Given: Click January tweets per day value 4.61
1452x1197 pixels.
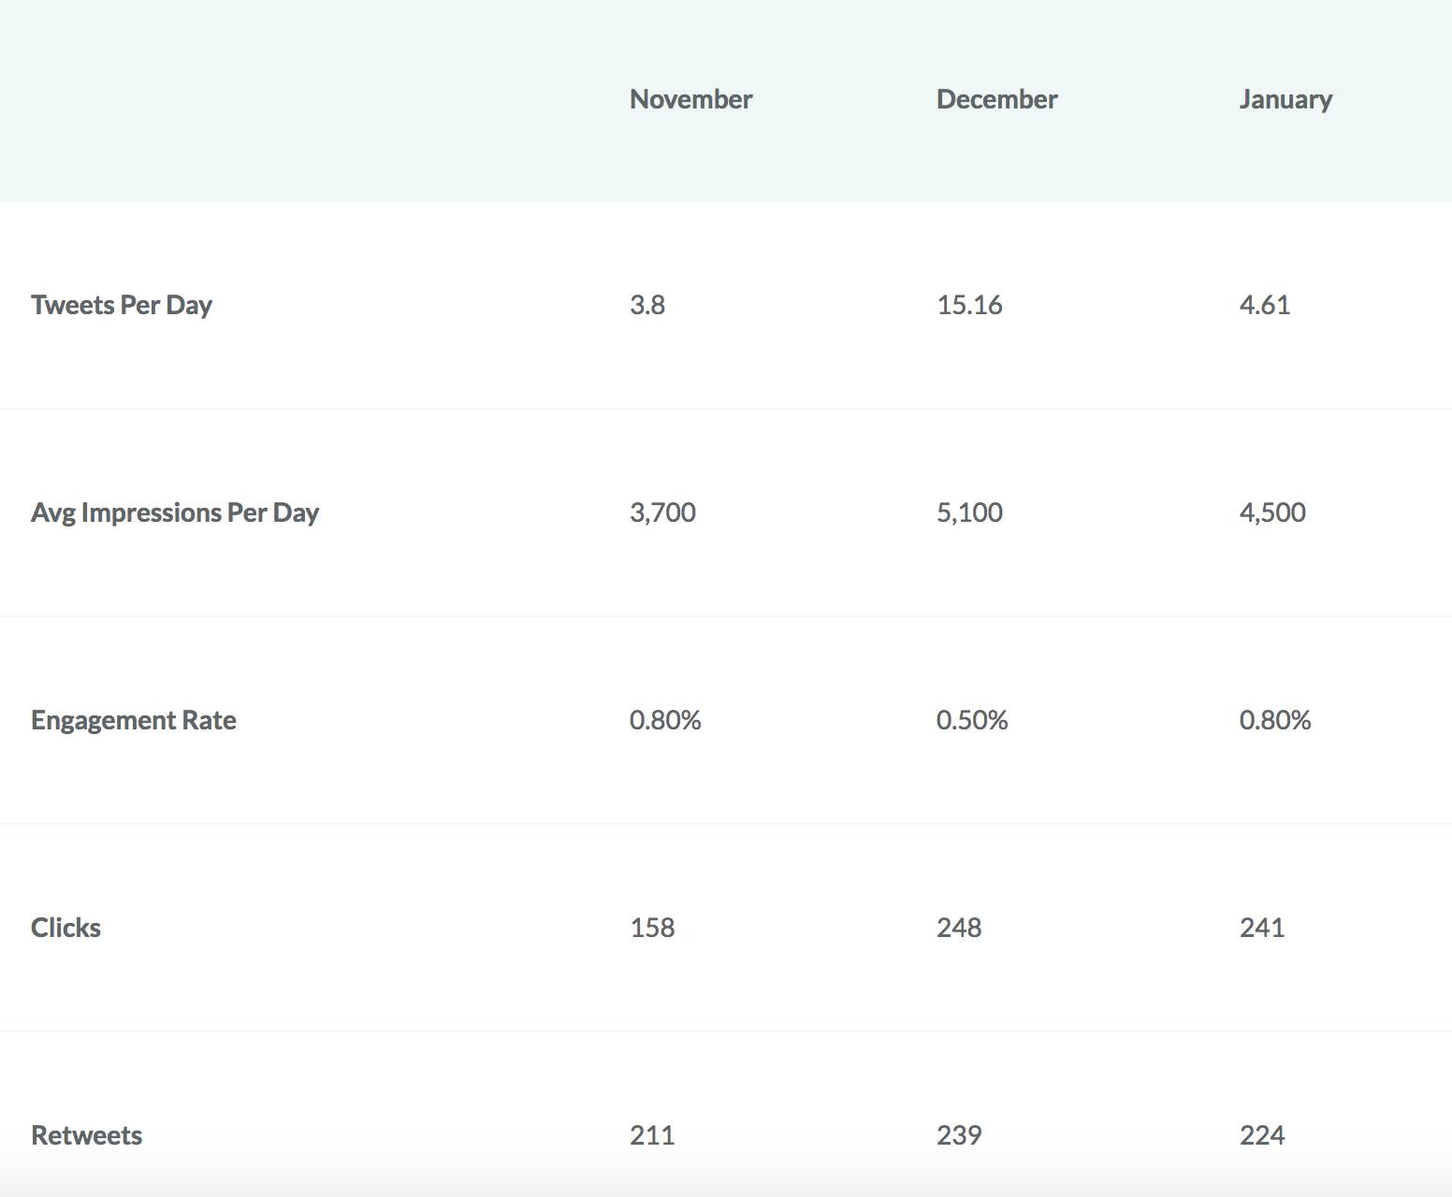Looking at the screenshot, I should tap(1265, 305).
